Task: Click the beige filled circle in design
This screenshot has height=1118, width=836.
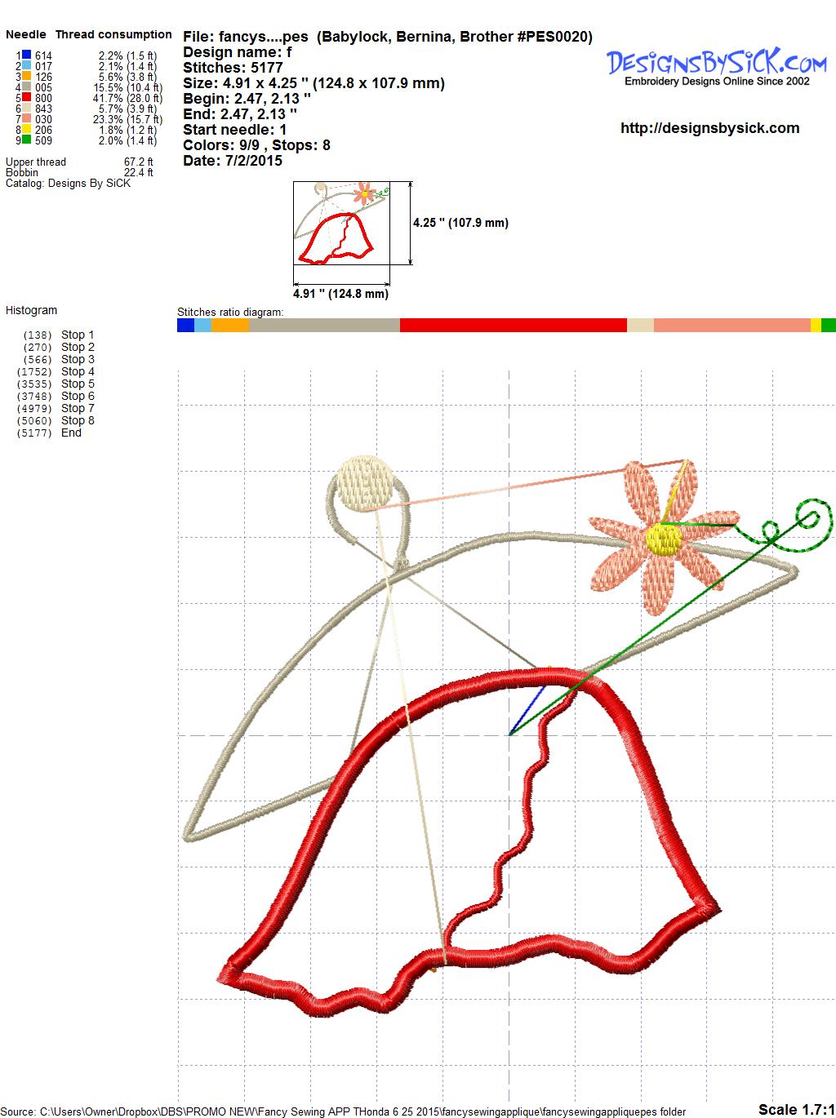Action: tap(366, 482)
